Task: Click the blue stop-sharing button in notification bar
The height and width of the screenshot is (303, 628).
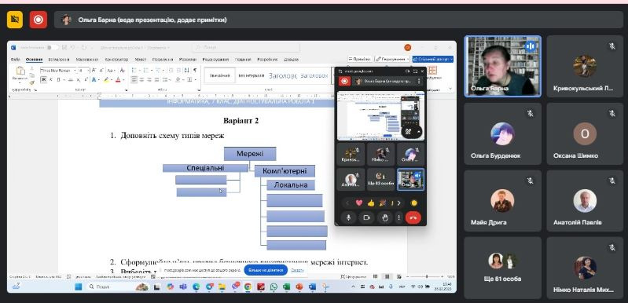Action: coord(266,270)
